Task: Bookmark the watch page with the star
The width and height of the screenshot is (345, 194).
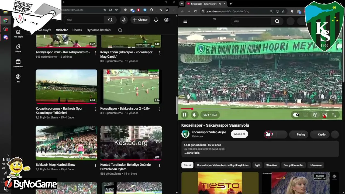Action: click(283, 11)
